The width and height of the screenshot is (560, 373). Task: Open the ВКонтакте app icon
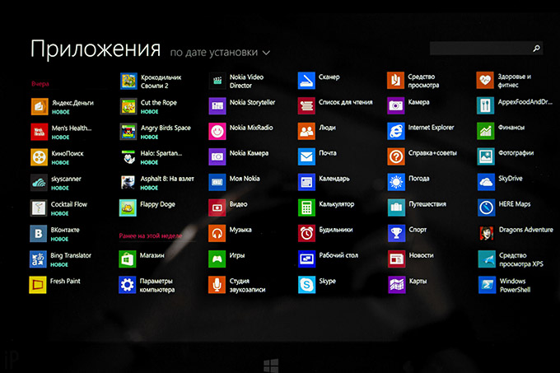coord(38,234)
